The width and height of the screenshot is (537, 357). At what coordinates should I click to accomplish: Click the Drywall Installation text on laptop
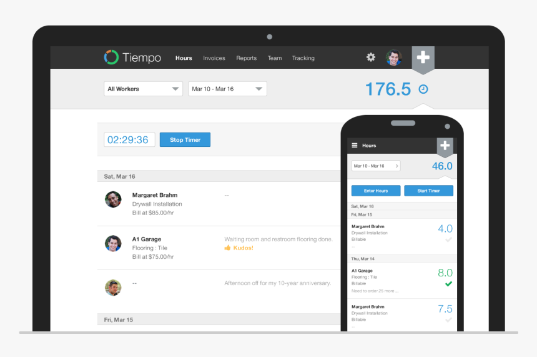coord(157,204)
